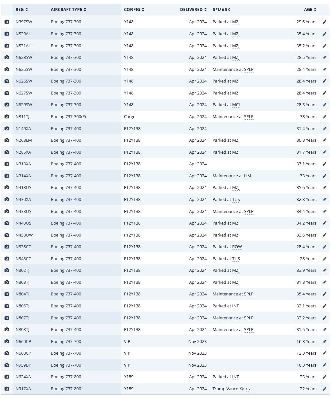The image size is (331, 398).
Task: Open photo camera icon for N397SW
Action: (x=7, y=22)
